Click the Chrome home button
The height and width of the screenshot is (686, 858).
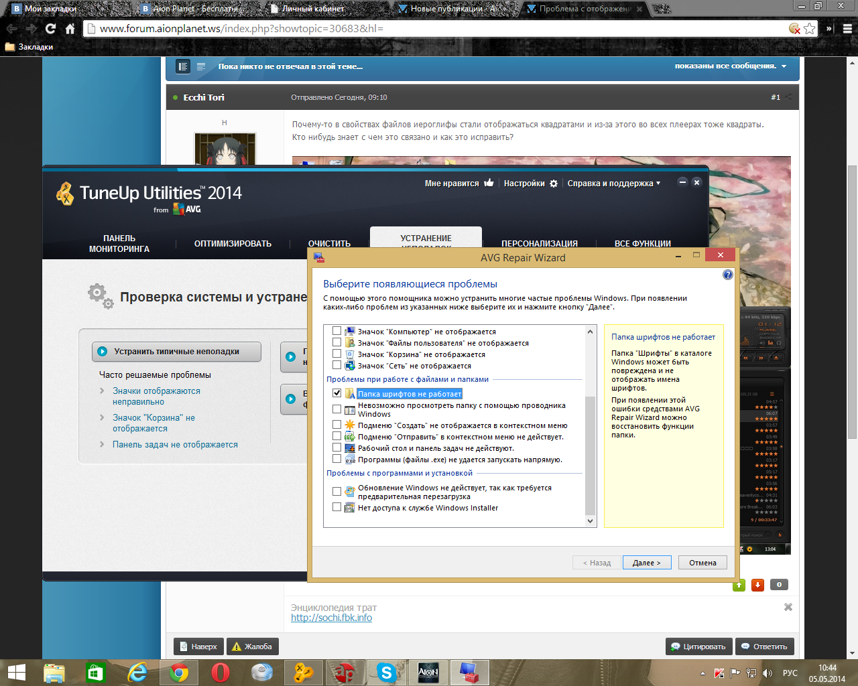click(x=70, y=29)
